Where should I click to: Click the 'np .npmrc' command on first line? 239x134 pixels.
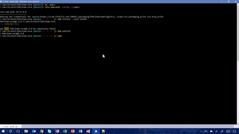[50, 5]
